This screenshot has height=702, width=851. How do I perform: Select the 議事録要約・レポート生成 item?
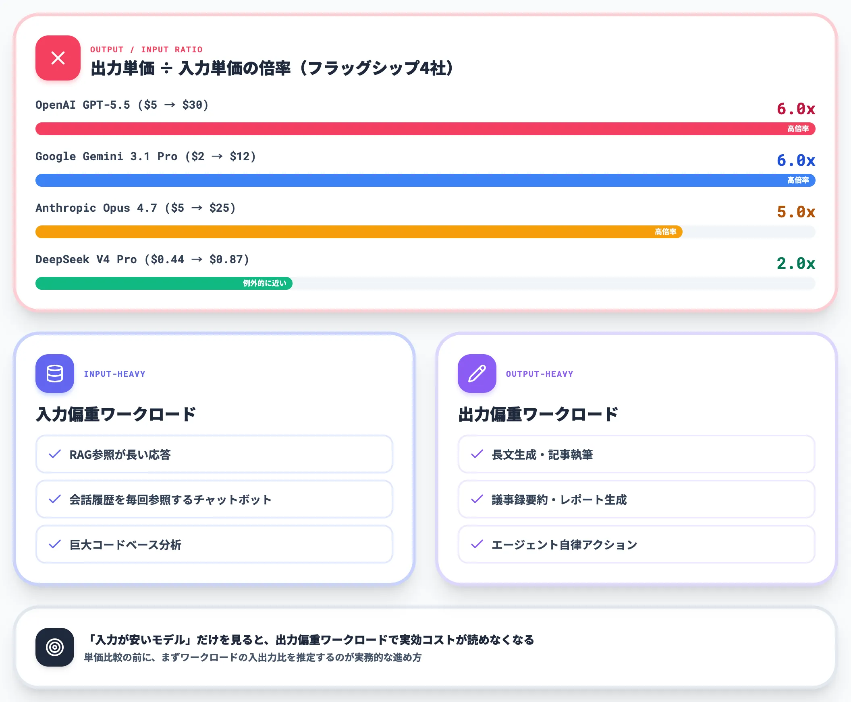pos(636,499)
